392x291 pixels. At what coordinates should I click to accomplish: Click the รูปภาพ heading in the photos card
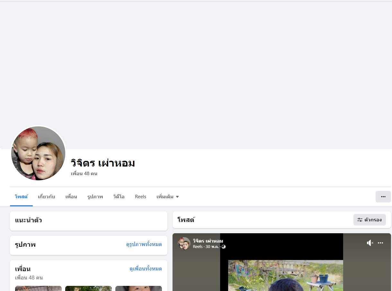click(25, 244)
